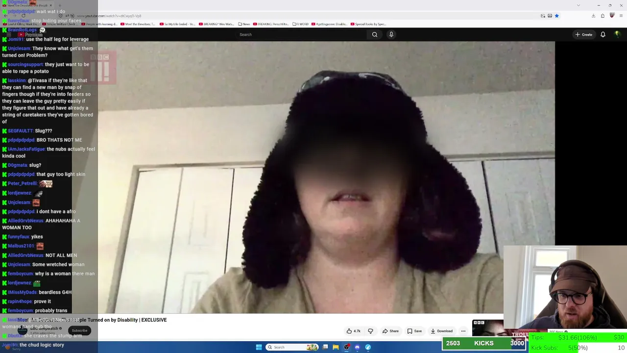The width and height of the screenshot is (627, 353).
Task: Click the Create video button
Action: [x=584, y=34]
